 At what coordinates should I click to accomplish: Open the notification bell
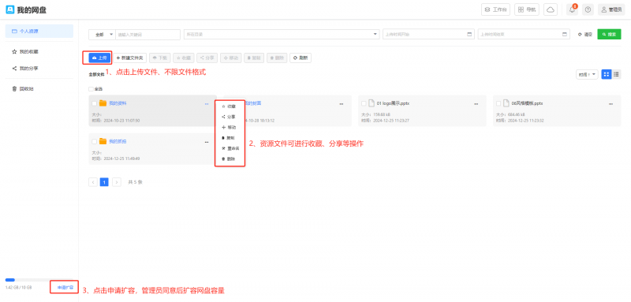click(572, 9)
